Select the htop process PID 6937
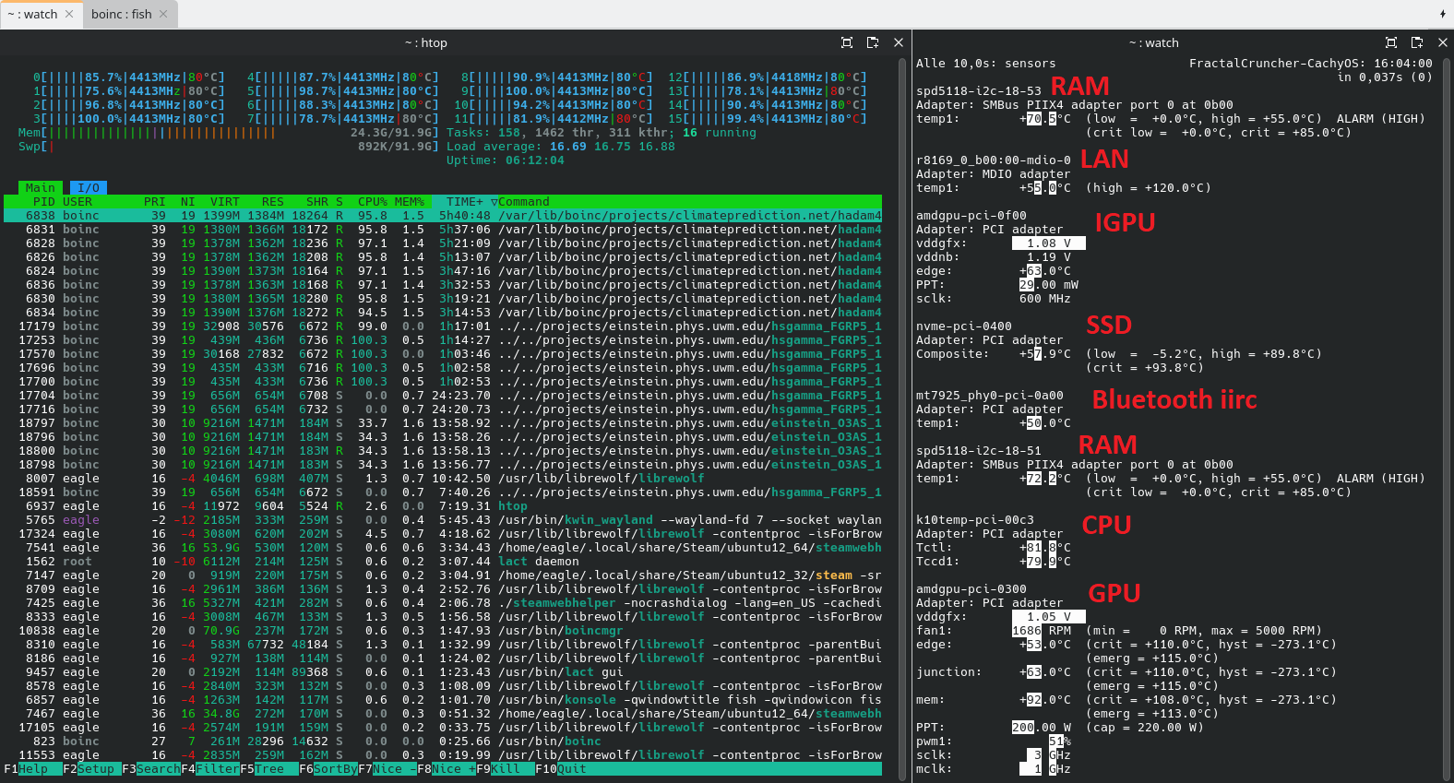Image resolution: width=1454 pixels, height=783 pixels. tap(443, 506)
